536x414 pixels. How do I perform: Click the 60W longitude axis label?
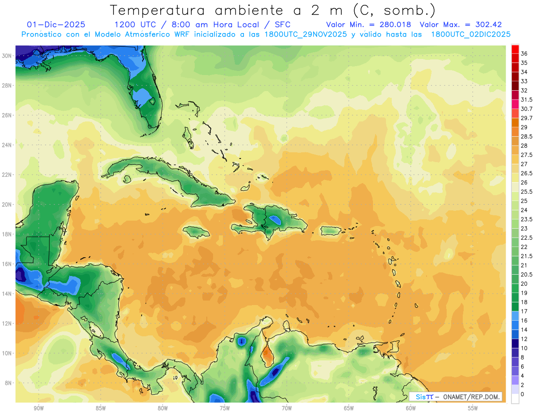point(411,408)
